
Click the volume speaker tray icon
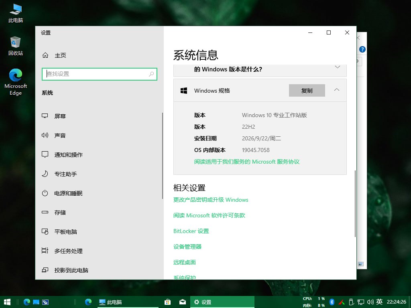pos(370,302)
